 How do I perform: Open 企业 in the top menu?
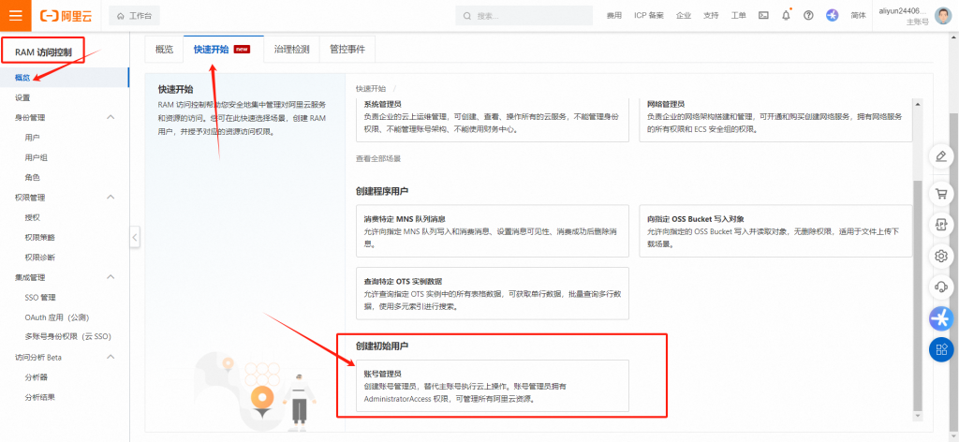click(683, 16)
